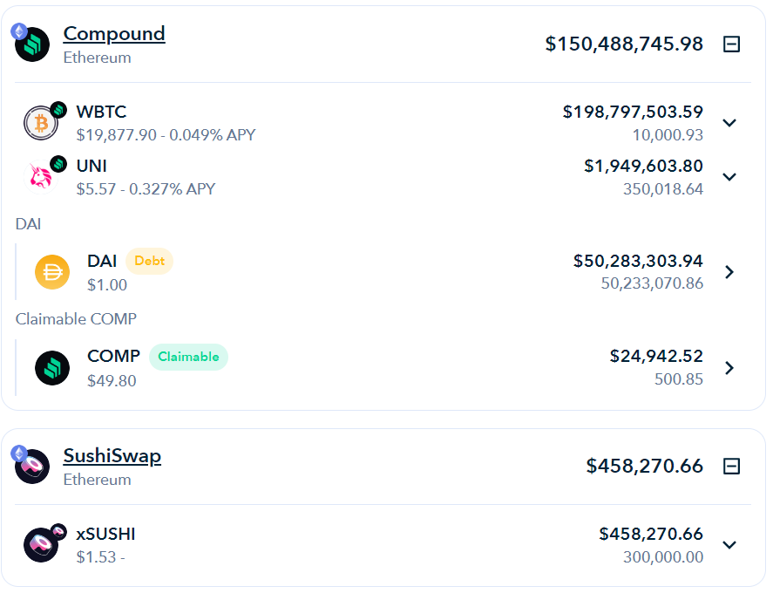Click the UNI unicorn token icon
The width and height of the screenshot is (773, 600).
click(41, 177)
